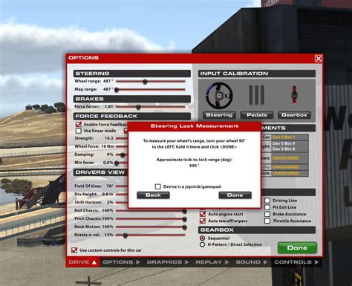Click the Rotate w vel slider handle
This screenshot has width=352, height=286.
(x=126, y=235)
